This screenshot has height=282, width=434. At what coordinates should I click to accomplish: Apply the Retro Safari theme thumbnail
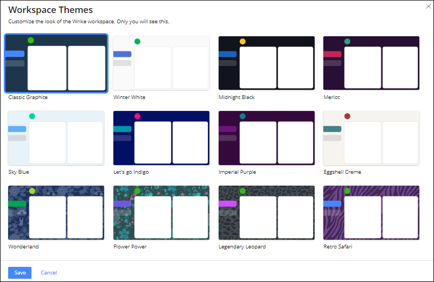pos(371,213)
